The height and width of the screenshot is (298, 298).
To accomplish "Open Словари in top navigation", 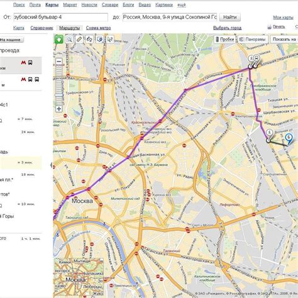I will (110, 5).
